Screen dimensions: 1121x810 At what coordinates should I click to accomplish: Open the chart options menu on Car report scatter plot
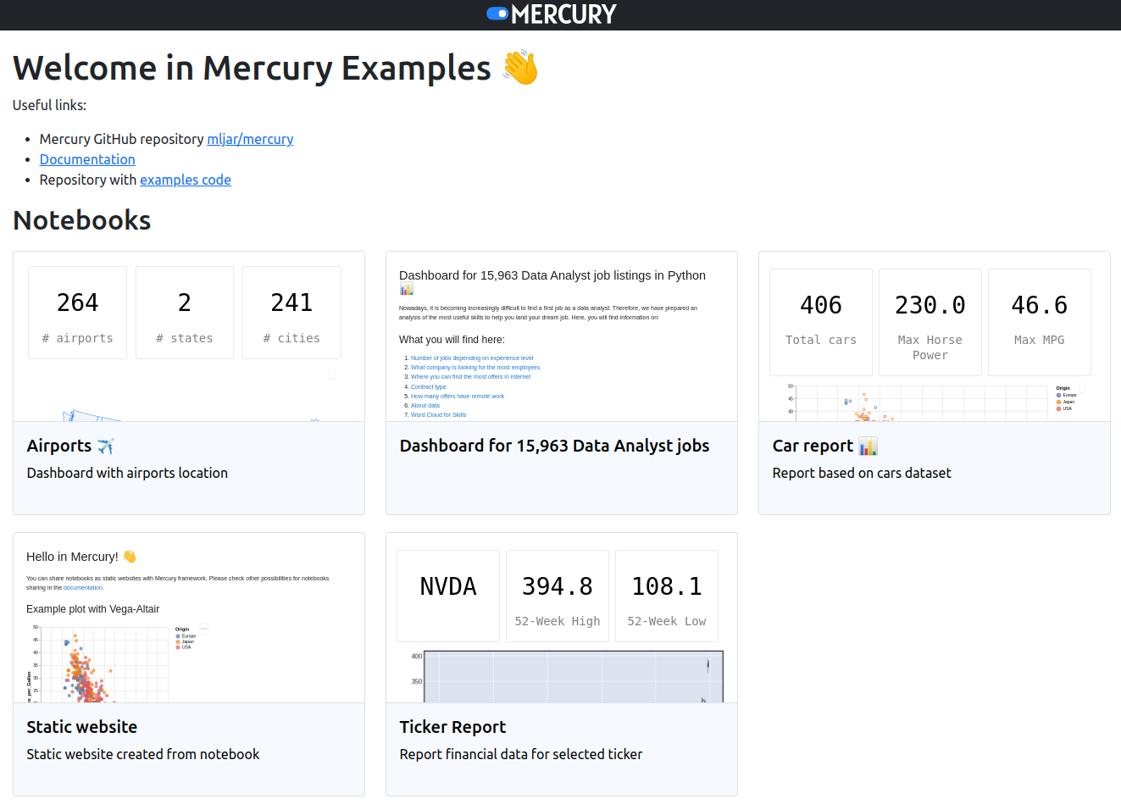(x=1082, y=387)
